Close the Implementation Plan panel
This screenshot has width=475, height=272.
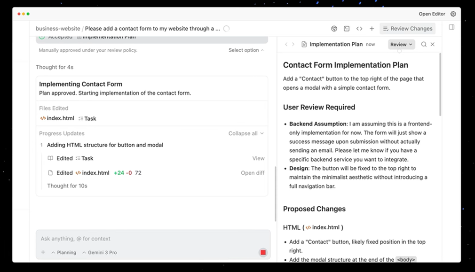pos(433,44)
